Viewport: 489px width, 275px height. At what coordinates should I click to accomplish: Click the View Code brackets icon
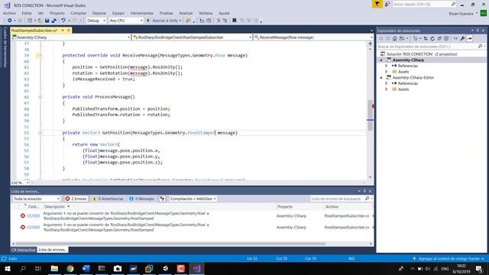click(x=455, y=38)
